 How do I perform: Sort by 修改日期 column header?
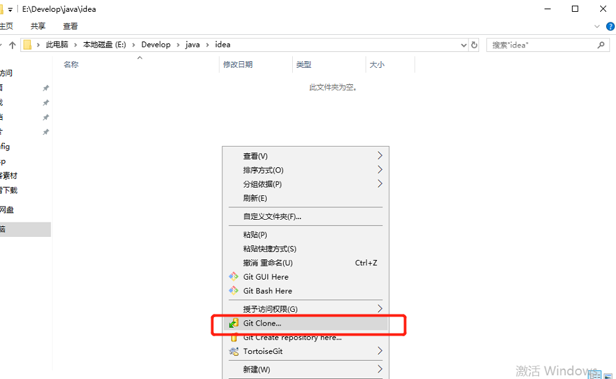tap(238, 64)
